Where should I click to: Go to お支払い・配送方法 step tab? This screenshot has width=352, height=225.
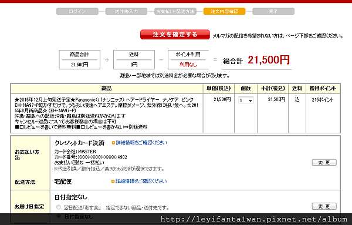point(175,11)
